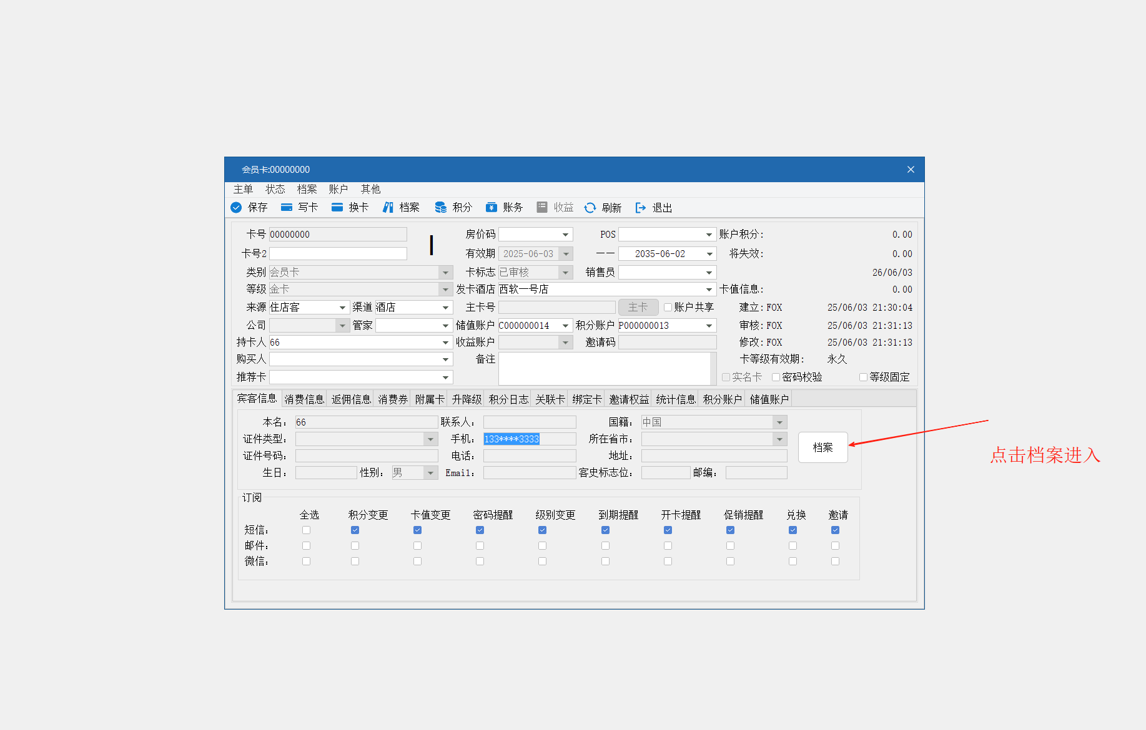Toggle the 密码校验 checkbox

pyautogui.click(x=776, y=377)
